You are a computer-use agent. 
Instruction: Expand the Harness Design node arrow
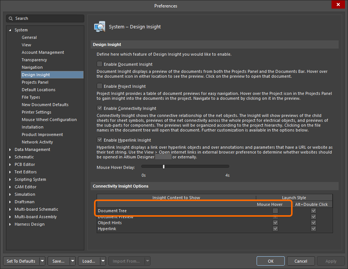pyautogui.click(x=10, y=224)
